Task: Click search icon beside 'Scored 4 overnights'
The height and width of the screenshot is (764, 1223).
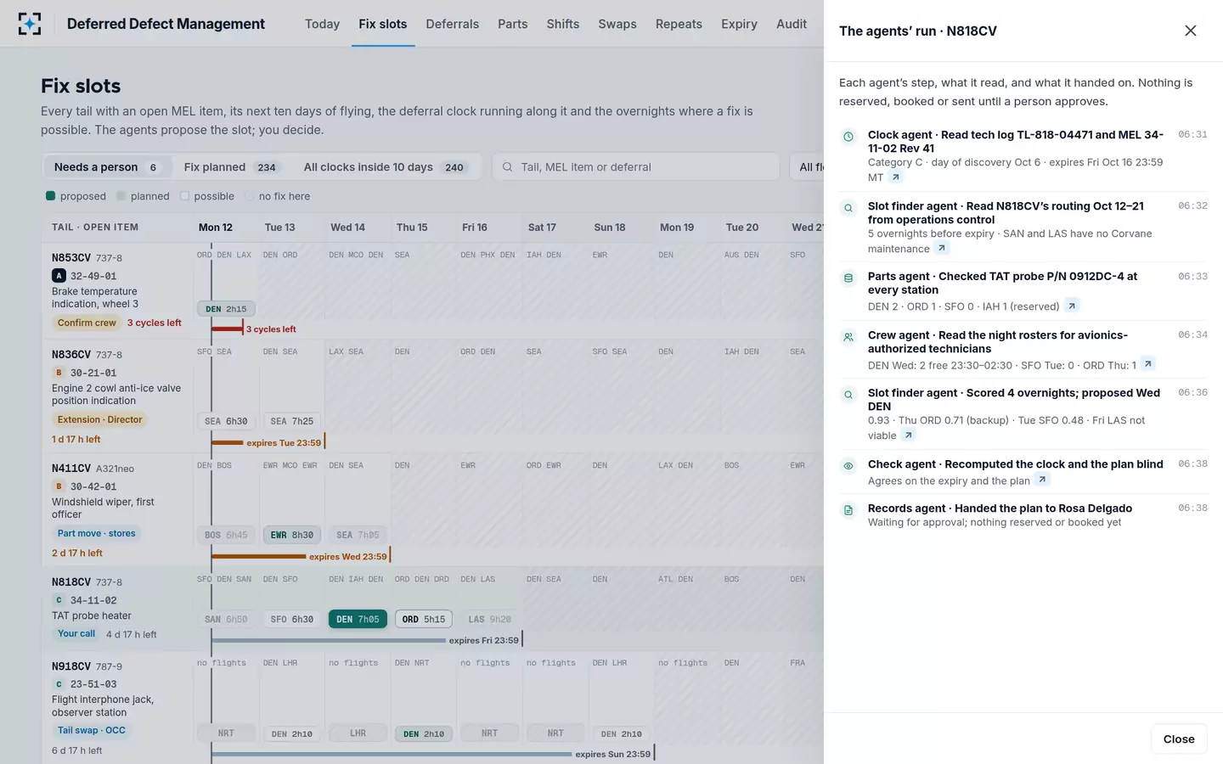Action: (848, 395)
